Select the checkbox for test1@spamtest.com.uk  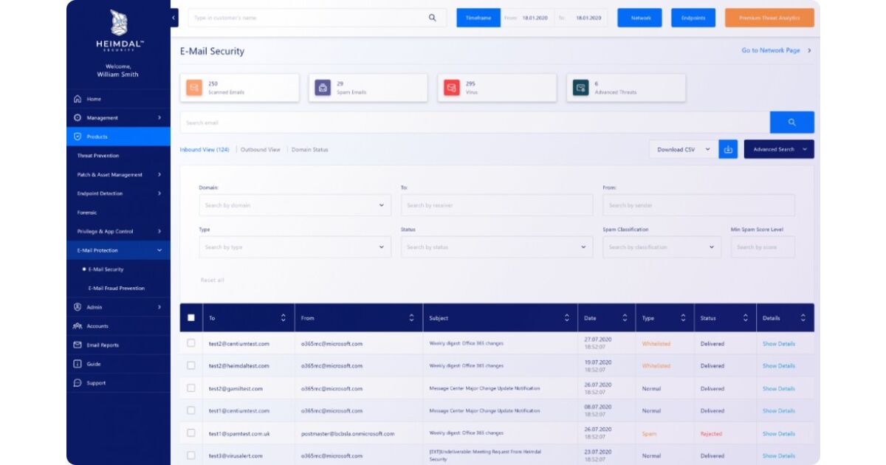[191, 433]
